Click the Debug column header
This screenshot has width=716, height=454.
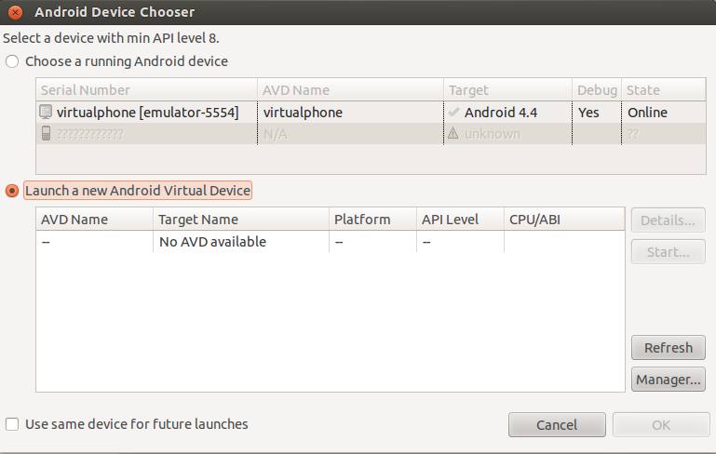click(x=597, y=90)
